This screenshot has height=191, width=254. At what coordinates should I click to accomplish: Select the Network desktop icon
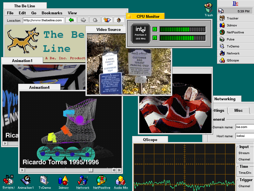click(83, 182)
